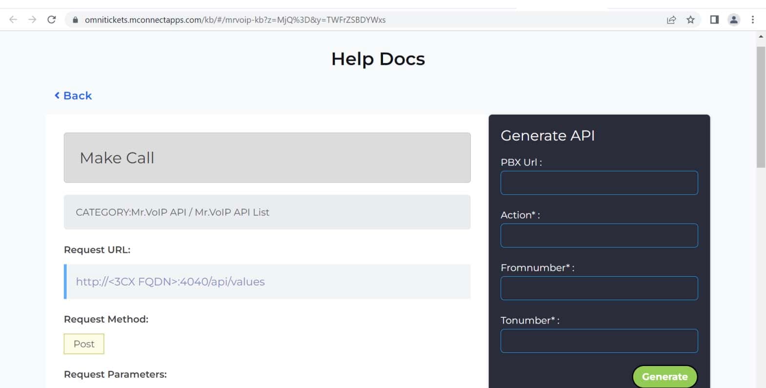Focus the Tonumber input field
This screenshot has width=766, height=388.
(x=599, y=341)
